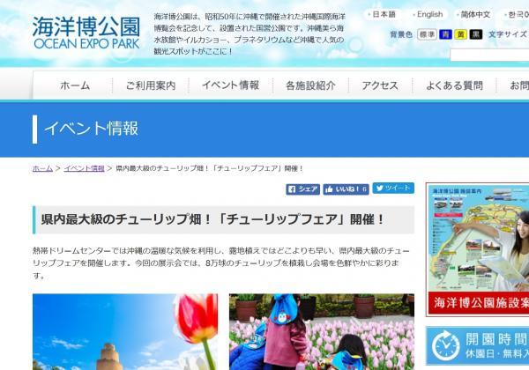529x370 pixels.
Task: Select the black 黒 background color
Action: pos(476,34)
